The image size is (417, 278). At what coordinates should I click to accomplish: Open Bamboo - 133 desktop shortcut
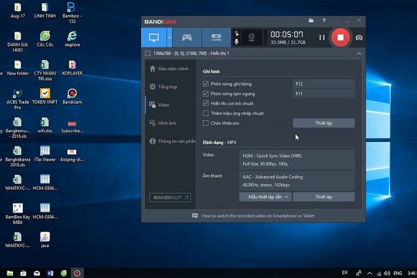click(72, 12)
